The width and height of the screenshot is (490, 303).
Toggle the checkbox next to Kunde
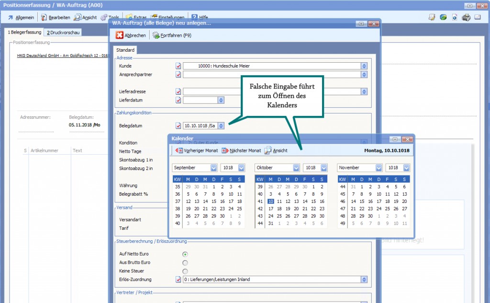178,66
